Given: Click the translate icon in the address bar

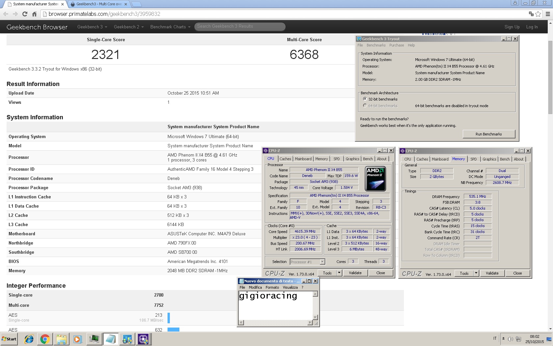Looking at the screenshot, I should [x=531, y=14].
